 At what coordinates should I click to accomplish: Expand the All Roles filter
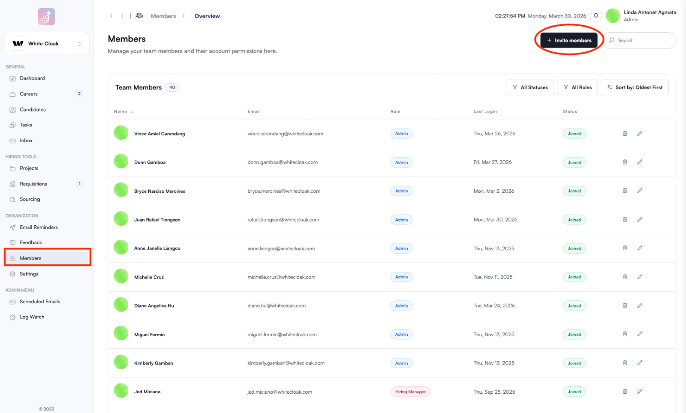577,87
